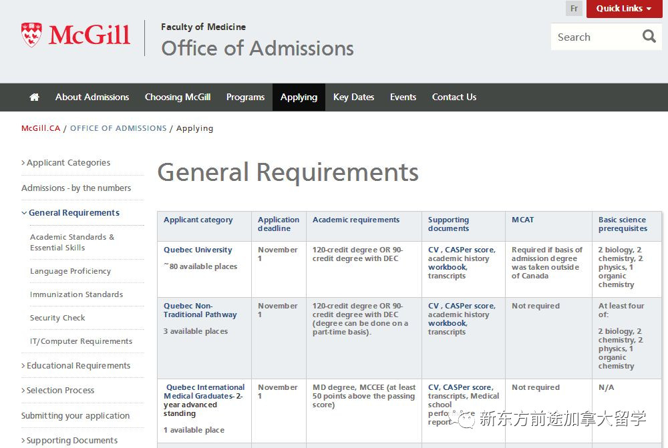
Task: Collapse the General Requirements sidebar section
Action: [71, 212]
